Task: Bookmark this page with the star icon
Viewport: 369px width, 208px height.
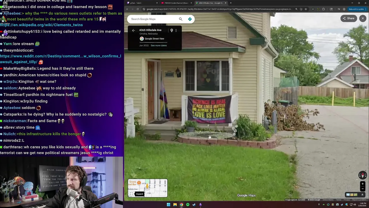Action: click(306, 9)
